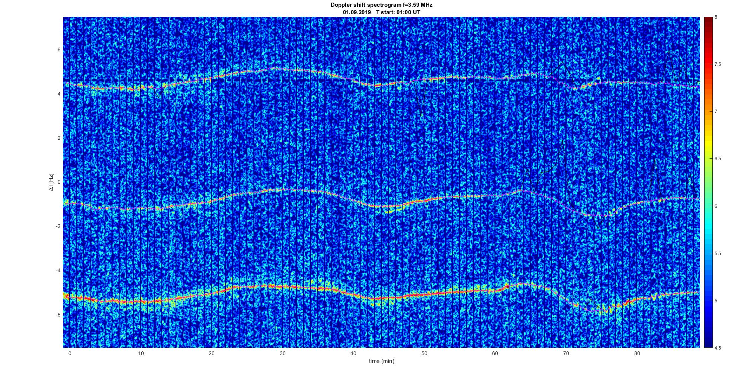Click the yellow region of the colorbar

point(708,143)
